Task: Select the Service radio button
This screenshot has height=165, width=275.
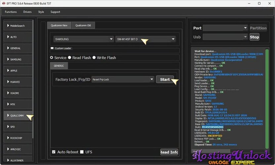Action: [x=52, y=57]
